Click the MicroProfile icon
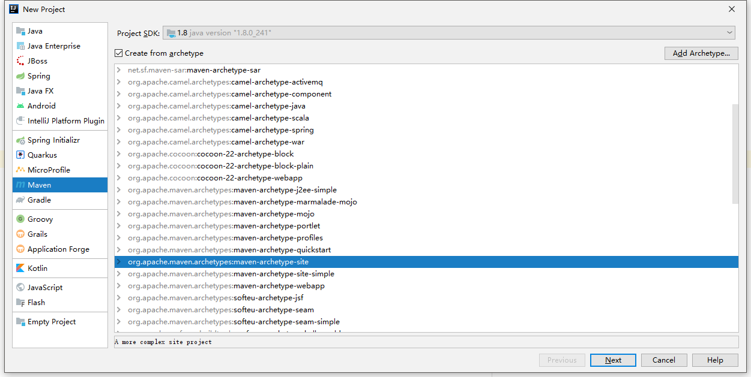The image size is (751, 377). tap(20, 170)
